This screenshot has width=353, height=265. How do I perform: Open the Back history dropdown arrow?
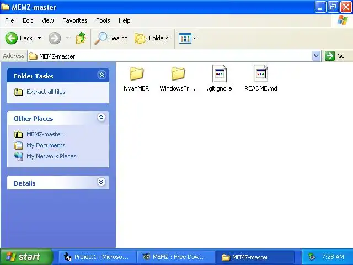[39, 38]
